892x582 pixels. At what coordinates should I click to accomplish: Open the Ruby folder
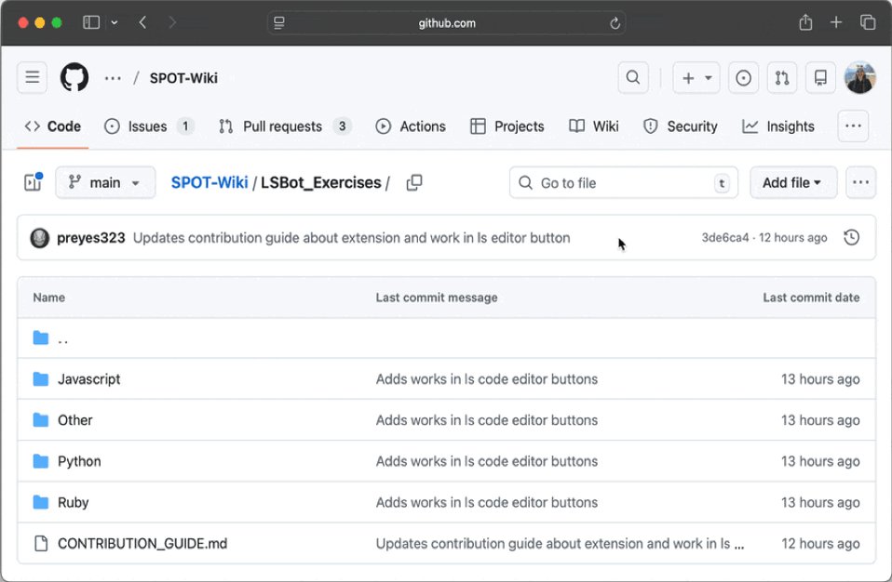click(73, 502)
